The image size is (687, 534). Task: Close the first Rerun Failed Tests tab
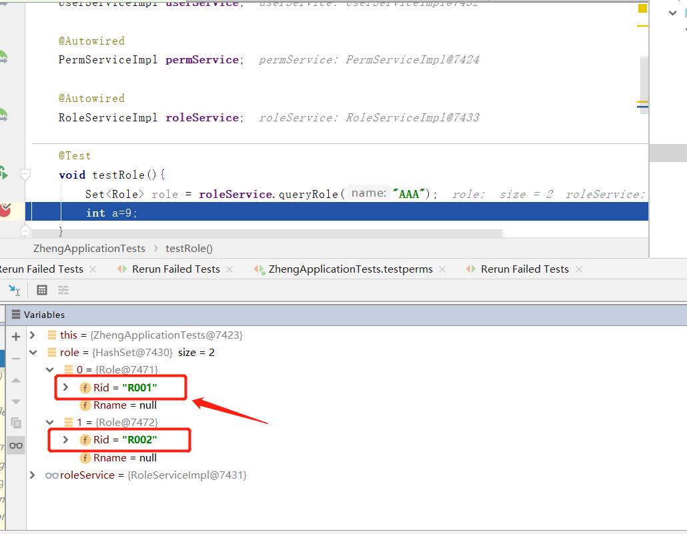[x=93, y=269]
